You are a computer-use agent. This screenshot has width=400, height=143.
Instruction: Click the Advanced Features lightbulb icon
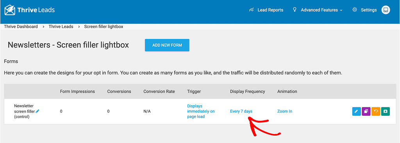[295, 10]
